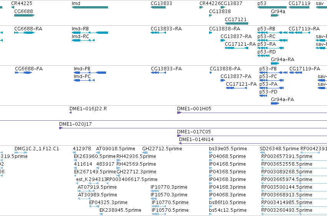
Task: Select EST GH22712.3prime
Action: (118, 176)
